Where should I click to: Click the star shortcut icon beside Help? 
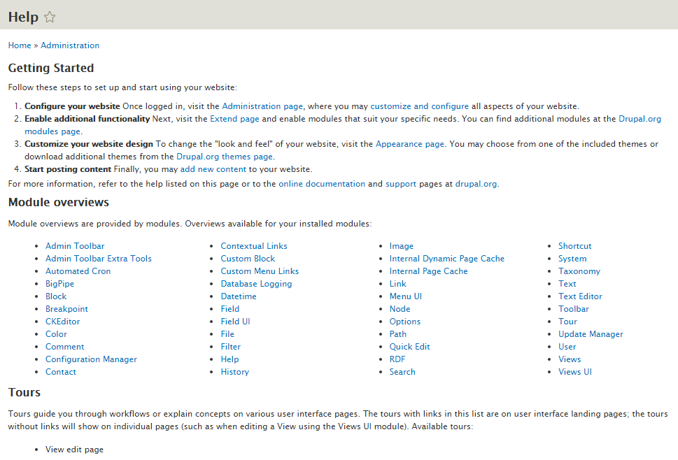[50, 17]
